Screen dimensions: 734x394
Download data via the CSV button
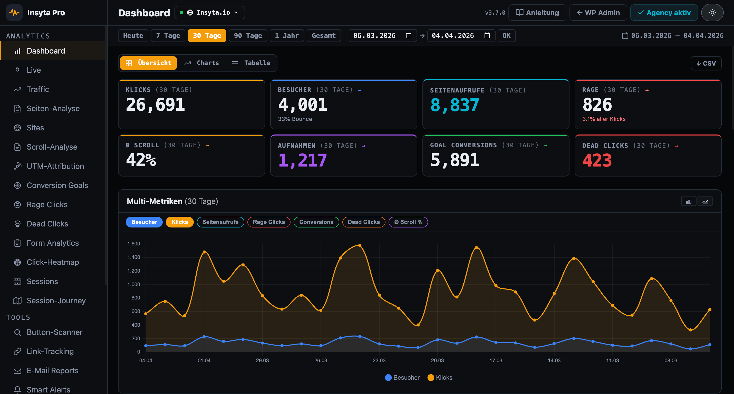(706, 63)
